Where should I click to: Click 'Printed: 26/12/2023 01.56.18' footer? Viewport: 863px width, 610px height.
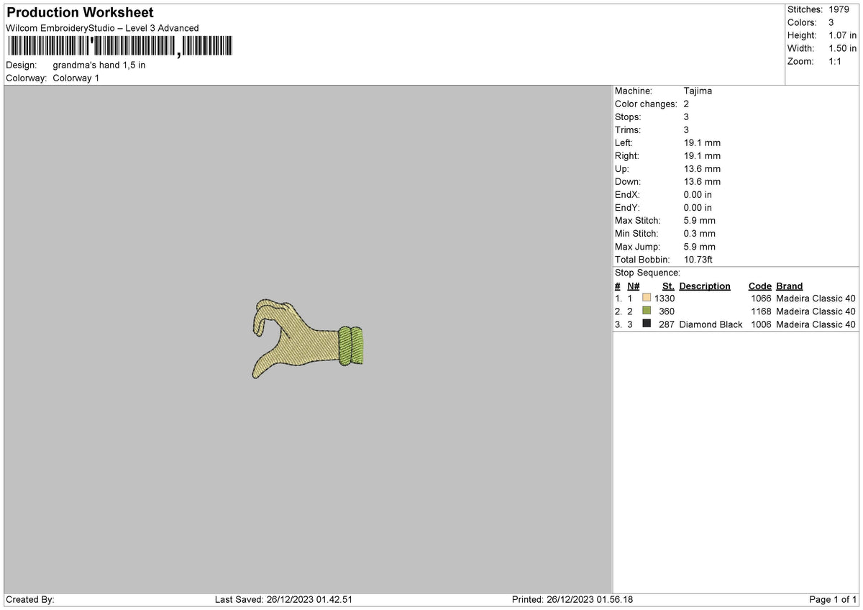point(572,599)
